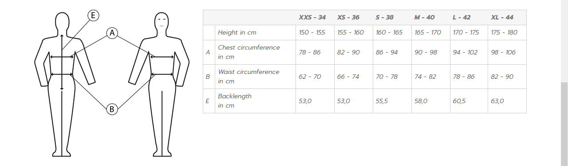
Task: Select the S - 38 size header
Action: coord(385,18)
